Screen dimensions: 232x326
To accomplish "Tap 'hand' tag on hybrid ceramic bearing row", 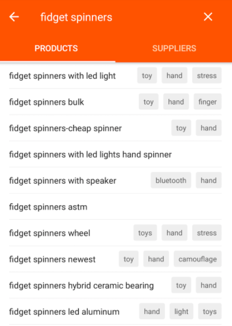I will tap(209, 285).
